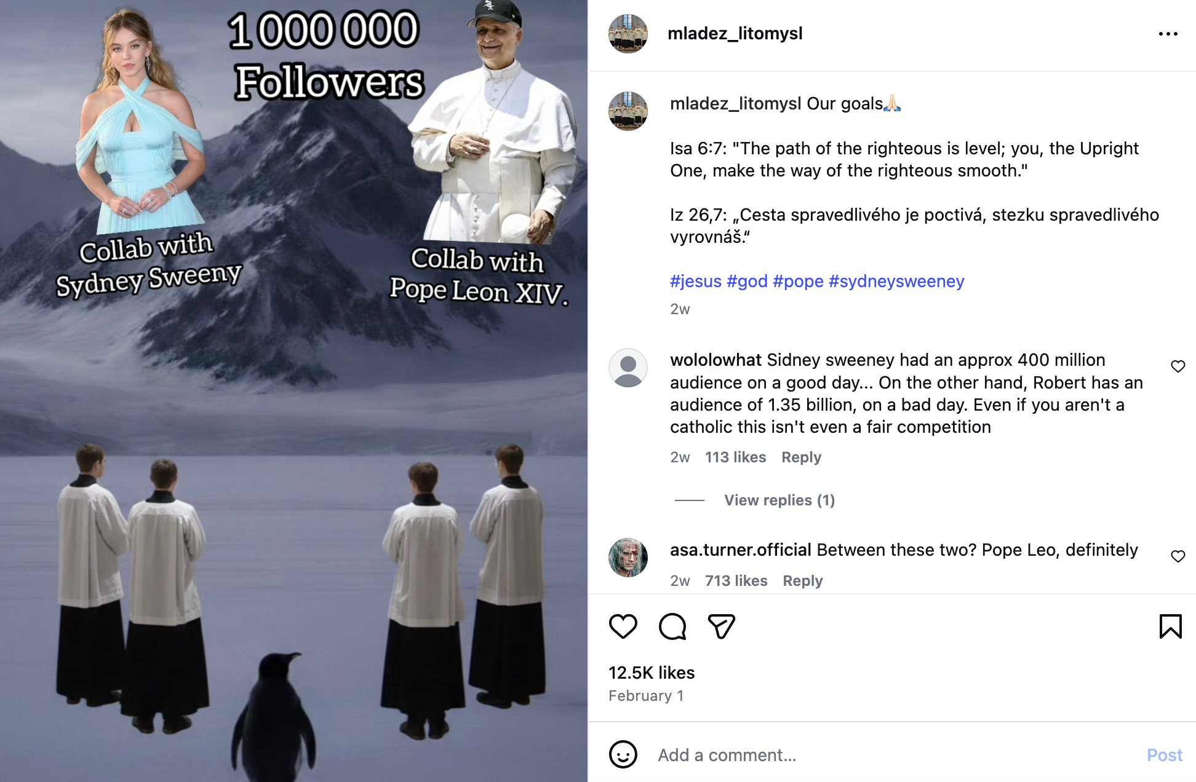Open asa.turner.official's profile avatar

click(x=628, y=558)
